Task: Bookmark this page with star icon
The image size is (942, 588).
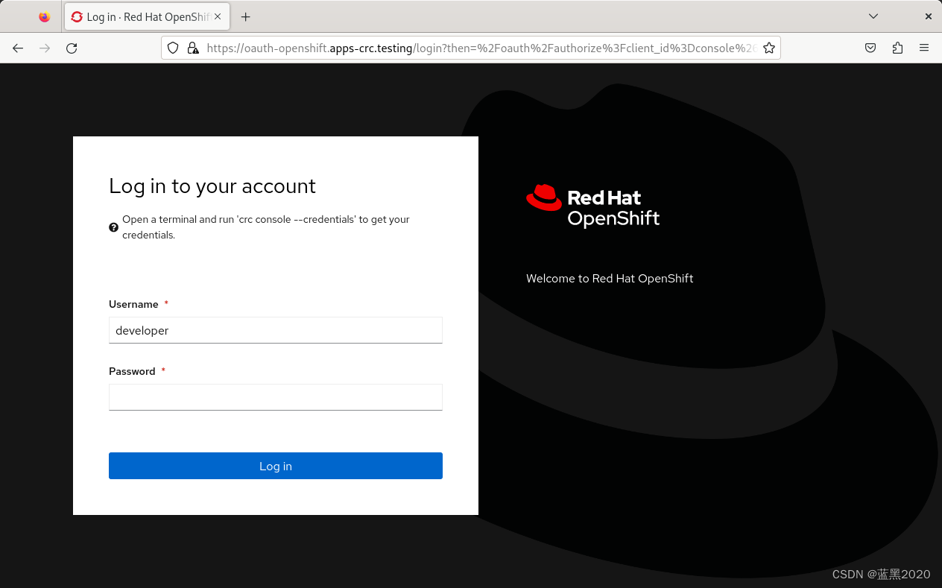Action: coord(769,48)
